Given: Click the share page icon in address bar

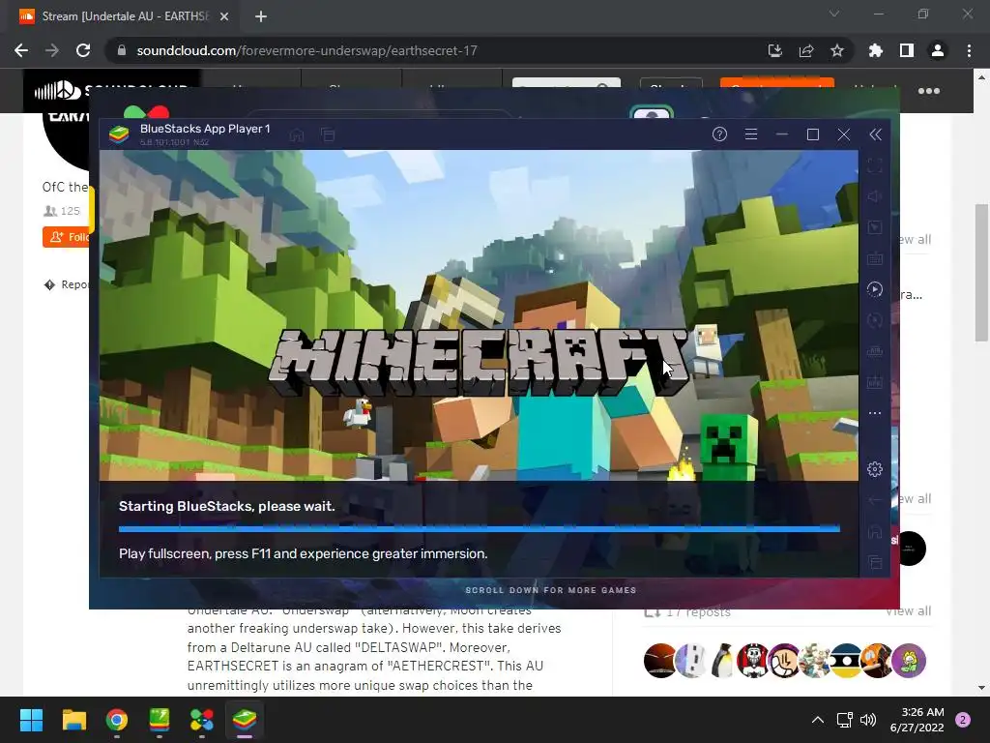Looking at the screenshot, I should point(805,50).
